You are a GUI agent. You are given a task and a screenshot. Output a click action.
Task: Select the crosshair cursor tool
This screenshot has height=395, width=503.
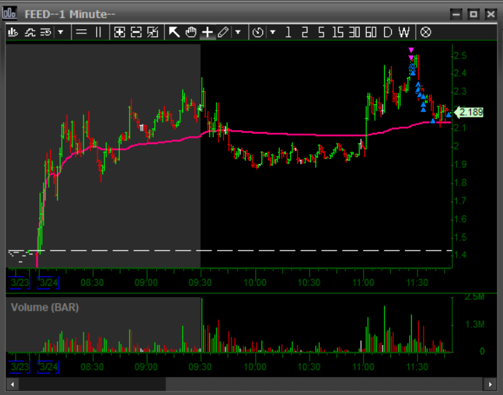point(207,33)
